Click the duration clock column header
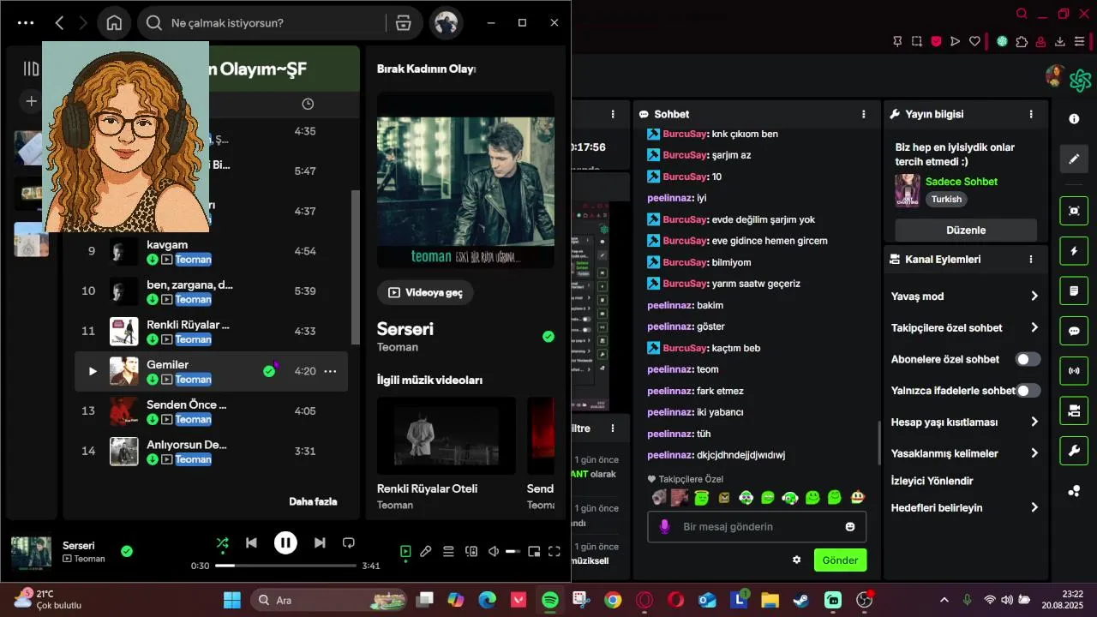Screen dimensions: 1097x617 pos(308,104)
